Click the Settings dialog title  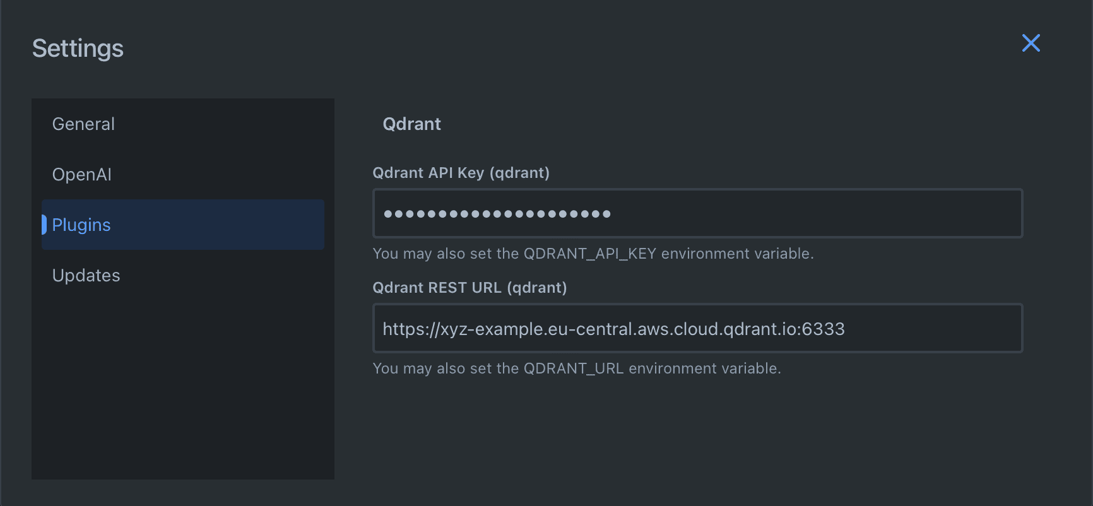pos(78,49)
